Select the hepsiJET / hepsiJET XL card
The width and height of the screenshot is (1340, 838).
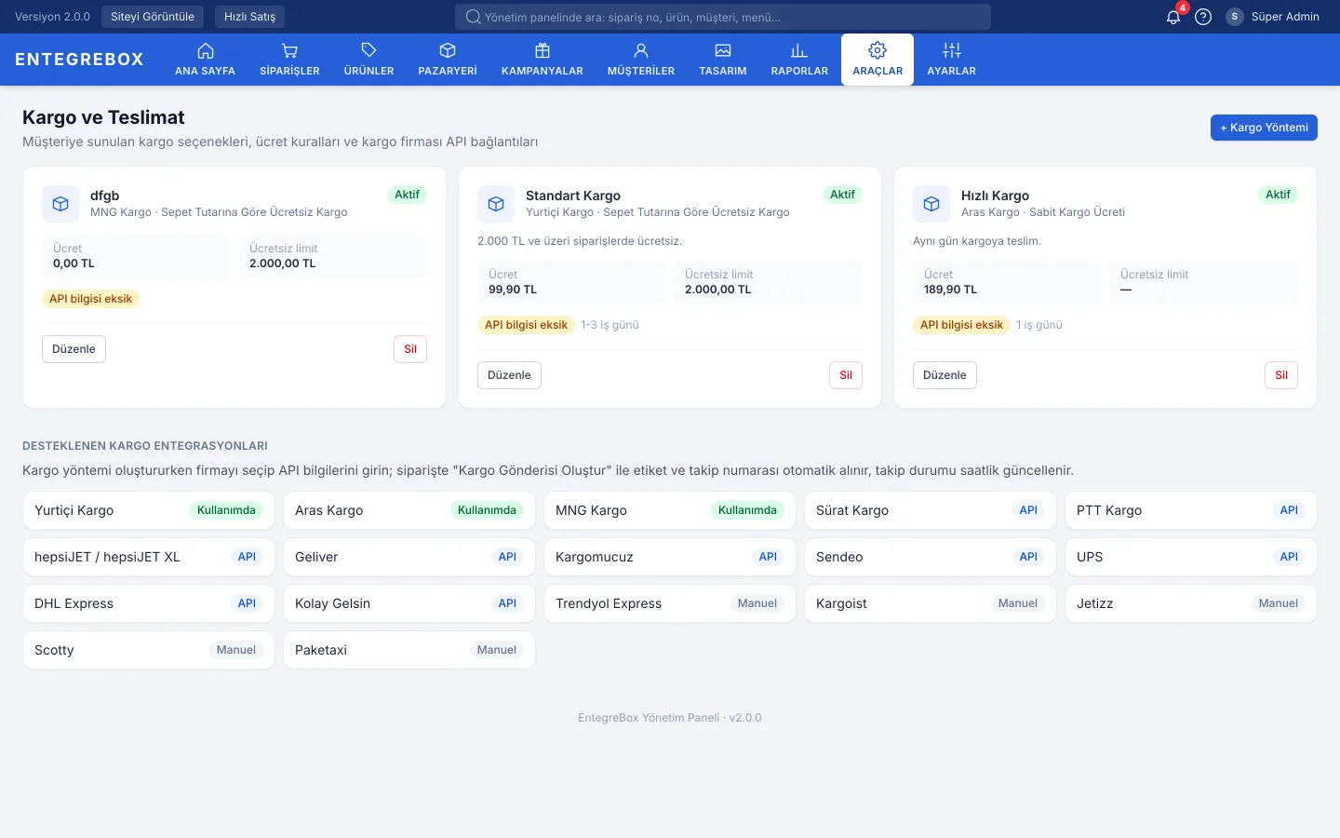coord(149,557)
